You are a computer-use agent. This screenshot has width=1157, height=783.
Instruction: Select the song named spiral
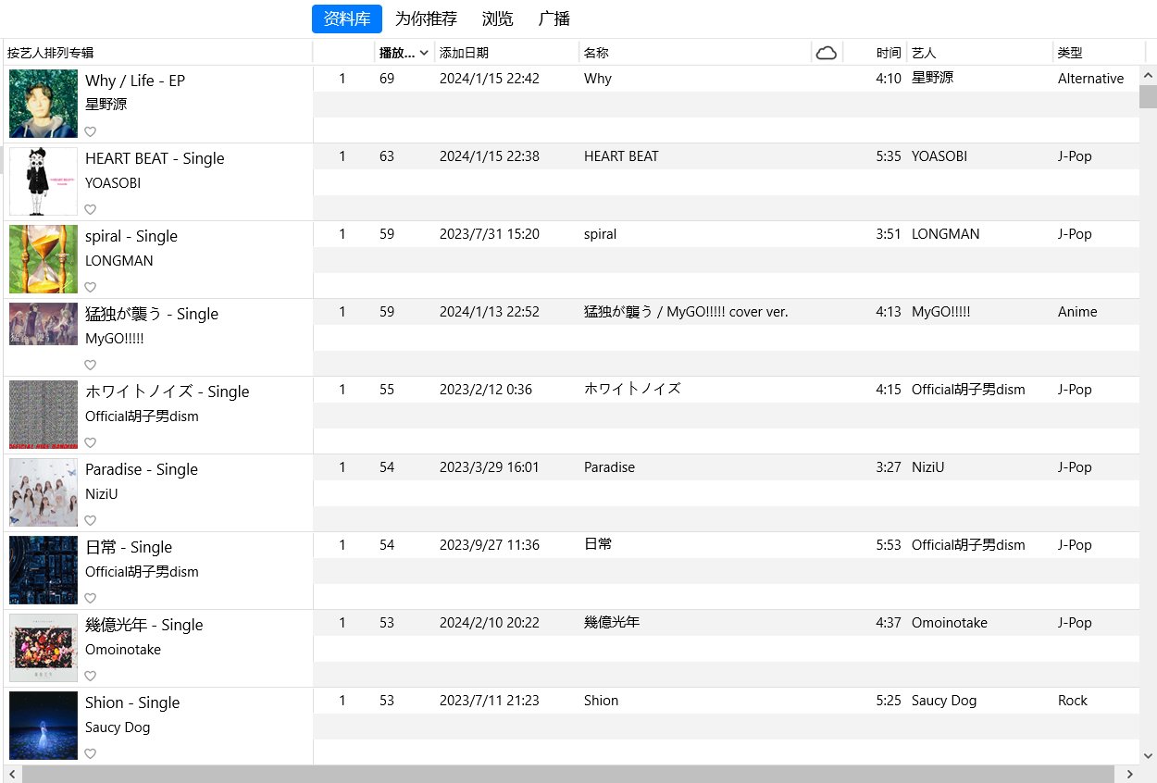coord(600,234)
